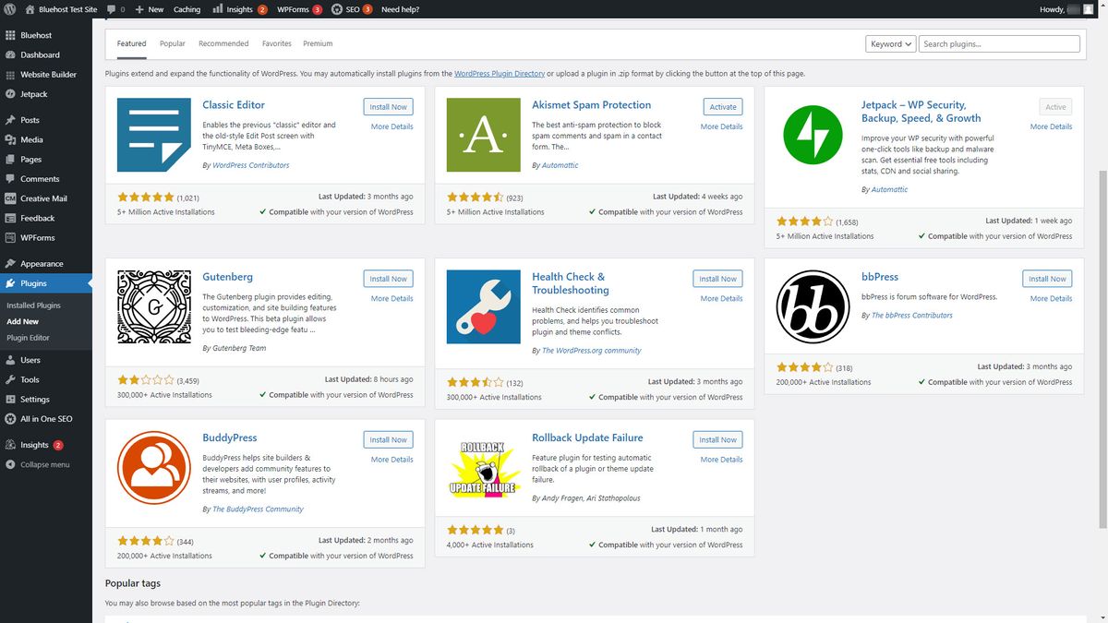The image size is (1108, 623).
Task: Open the Keyword search type dropdown
Action: [x=891, y=43]
